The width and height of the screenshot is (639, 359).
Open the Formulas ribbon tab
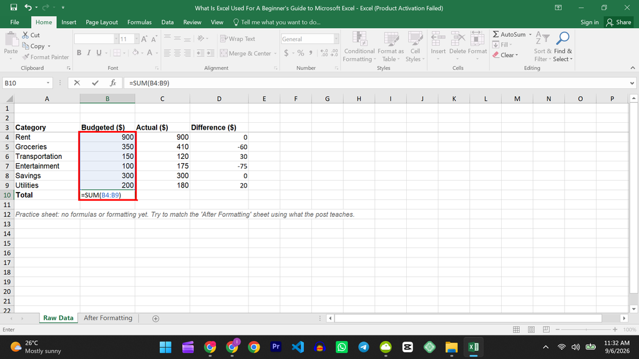[139, 22]
